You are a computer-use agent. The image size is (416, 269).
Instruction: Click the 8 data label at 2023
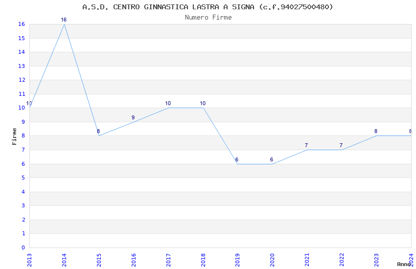coord(376,131)
